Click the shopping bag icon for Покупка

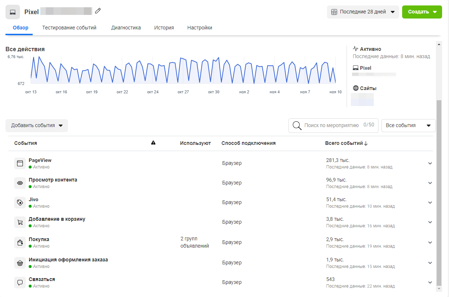point(20,243)
